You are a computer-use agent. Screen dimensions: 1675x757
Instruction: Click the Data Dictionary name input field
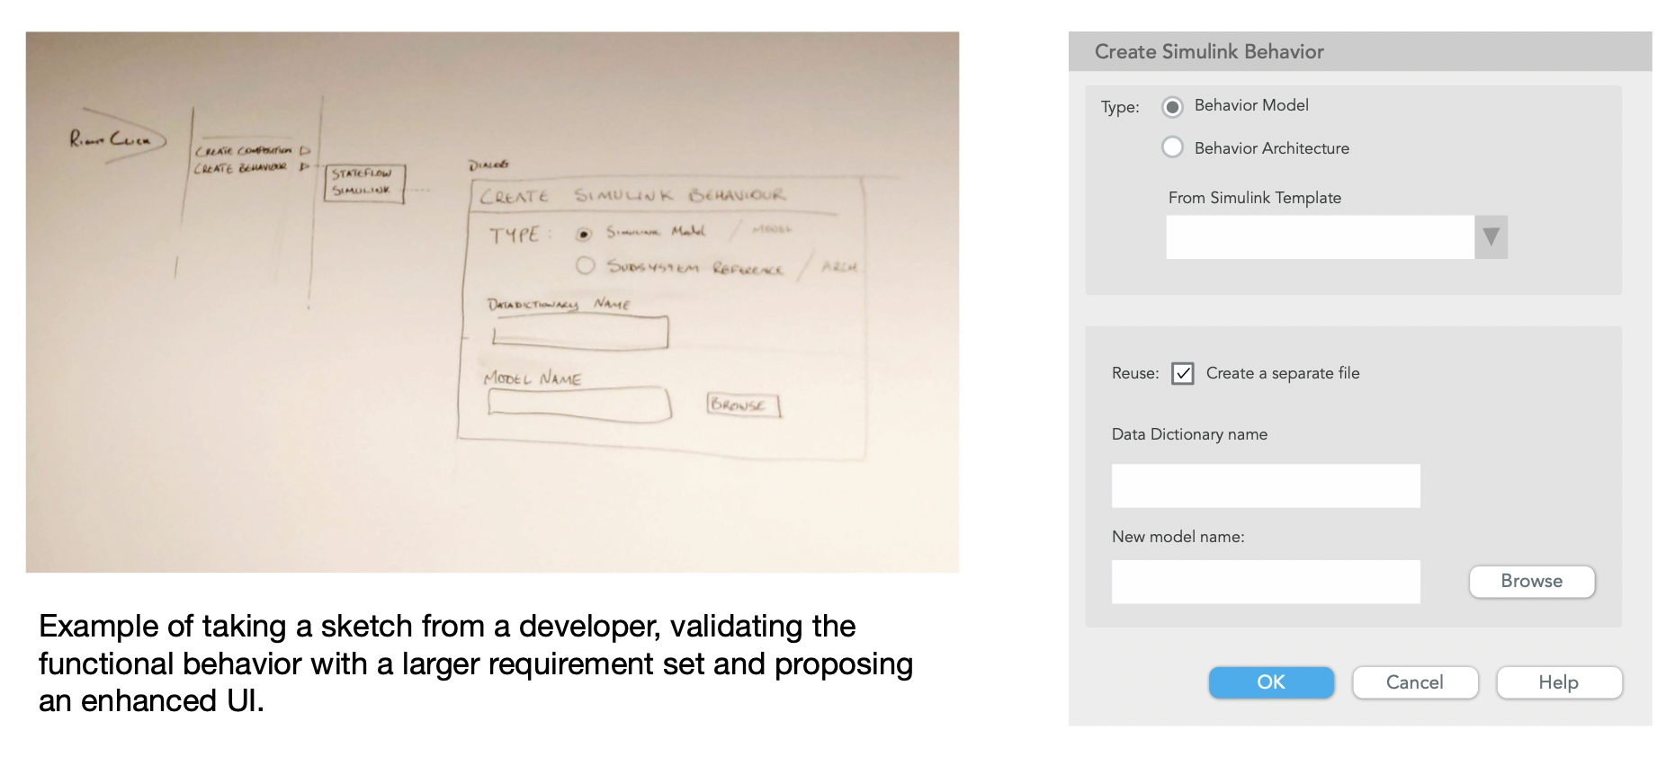1266,485
